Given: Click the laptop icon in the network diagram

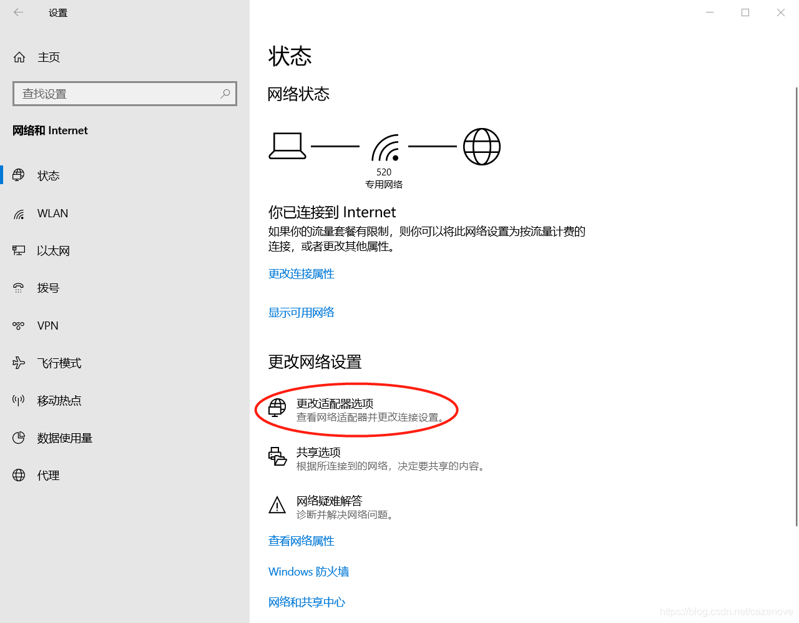Looking at the screenshot, I should (287, 146).
